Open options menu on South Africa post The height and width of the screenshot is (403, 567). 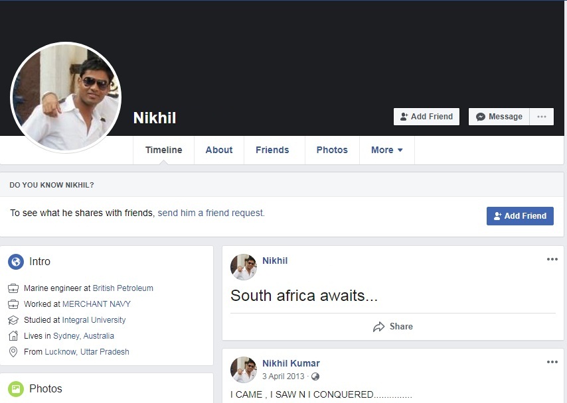point(552,259)
